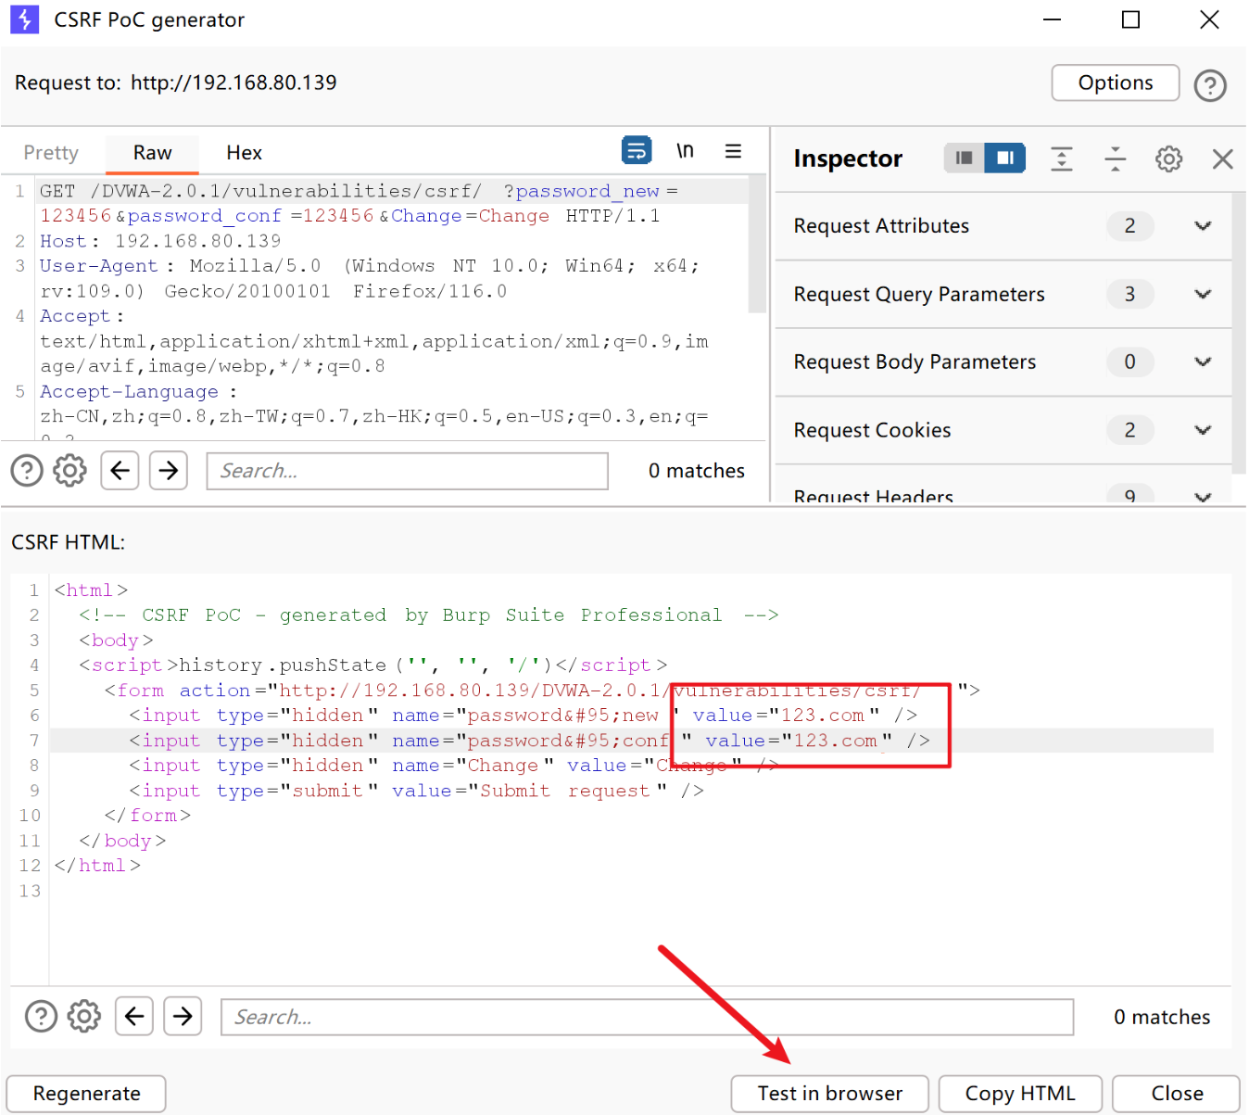The width and height of the screenshot is (1249, 1115).
Task: Switch to the Hex tab
Action: [245, 153]
